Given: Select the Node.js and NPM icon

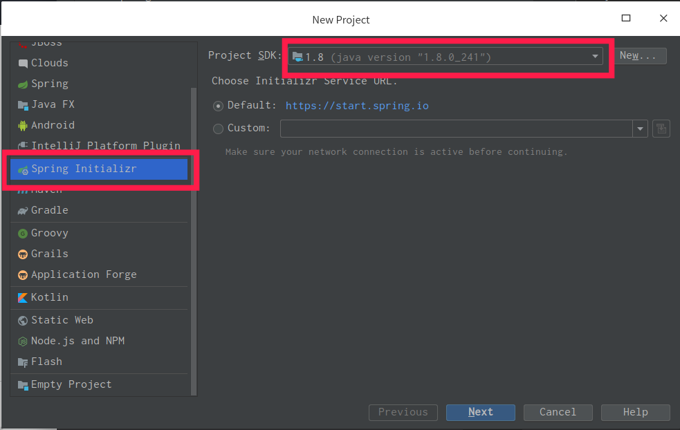Looking at the screenshot, I should (x=23, y=341).
